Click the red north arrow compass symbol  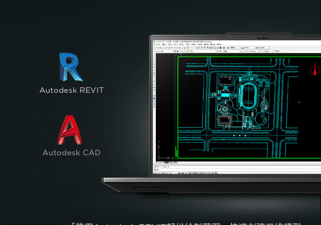coord(315,69)
